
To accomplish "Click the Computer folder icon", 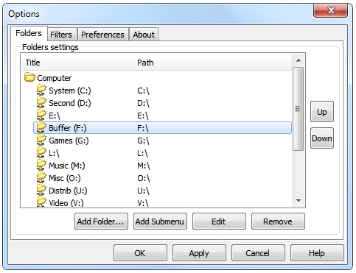I will (x=29, y=77).
